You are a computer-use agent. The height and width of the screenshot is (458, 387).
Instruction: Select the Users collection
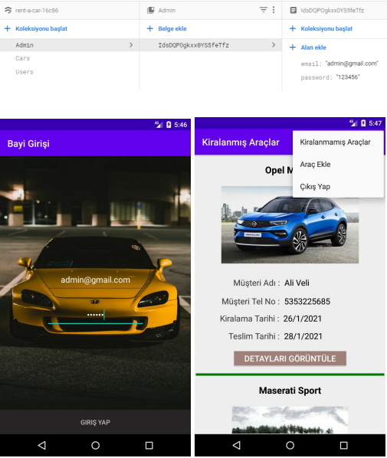pos(25,72)
